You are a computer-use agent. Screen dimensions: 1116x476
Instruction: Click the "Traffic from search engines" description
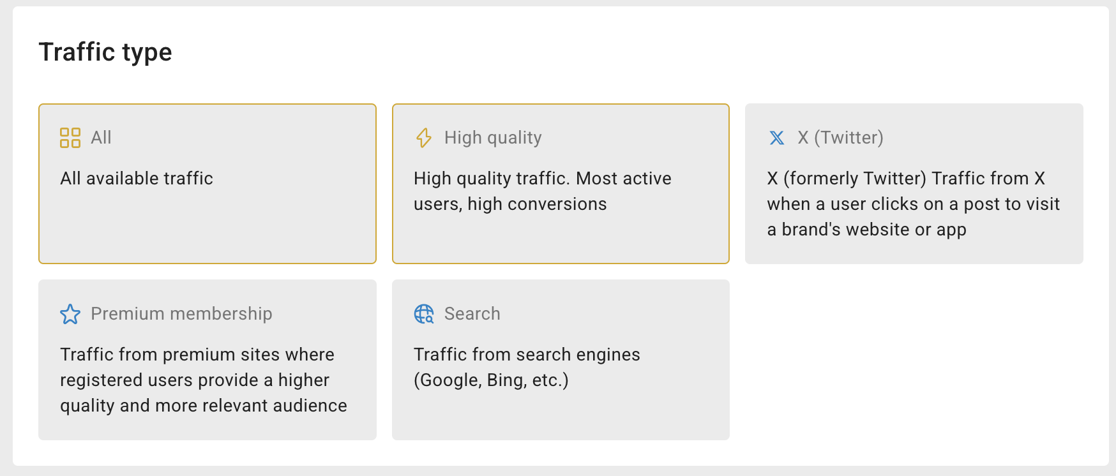[x=527, y=355]
